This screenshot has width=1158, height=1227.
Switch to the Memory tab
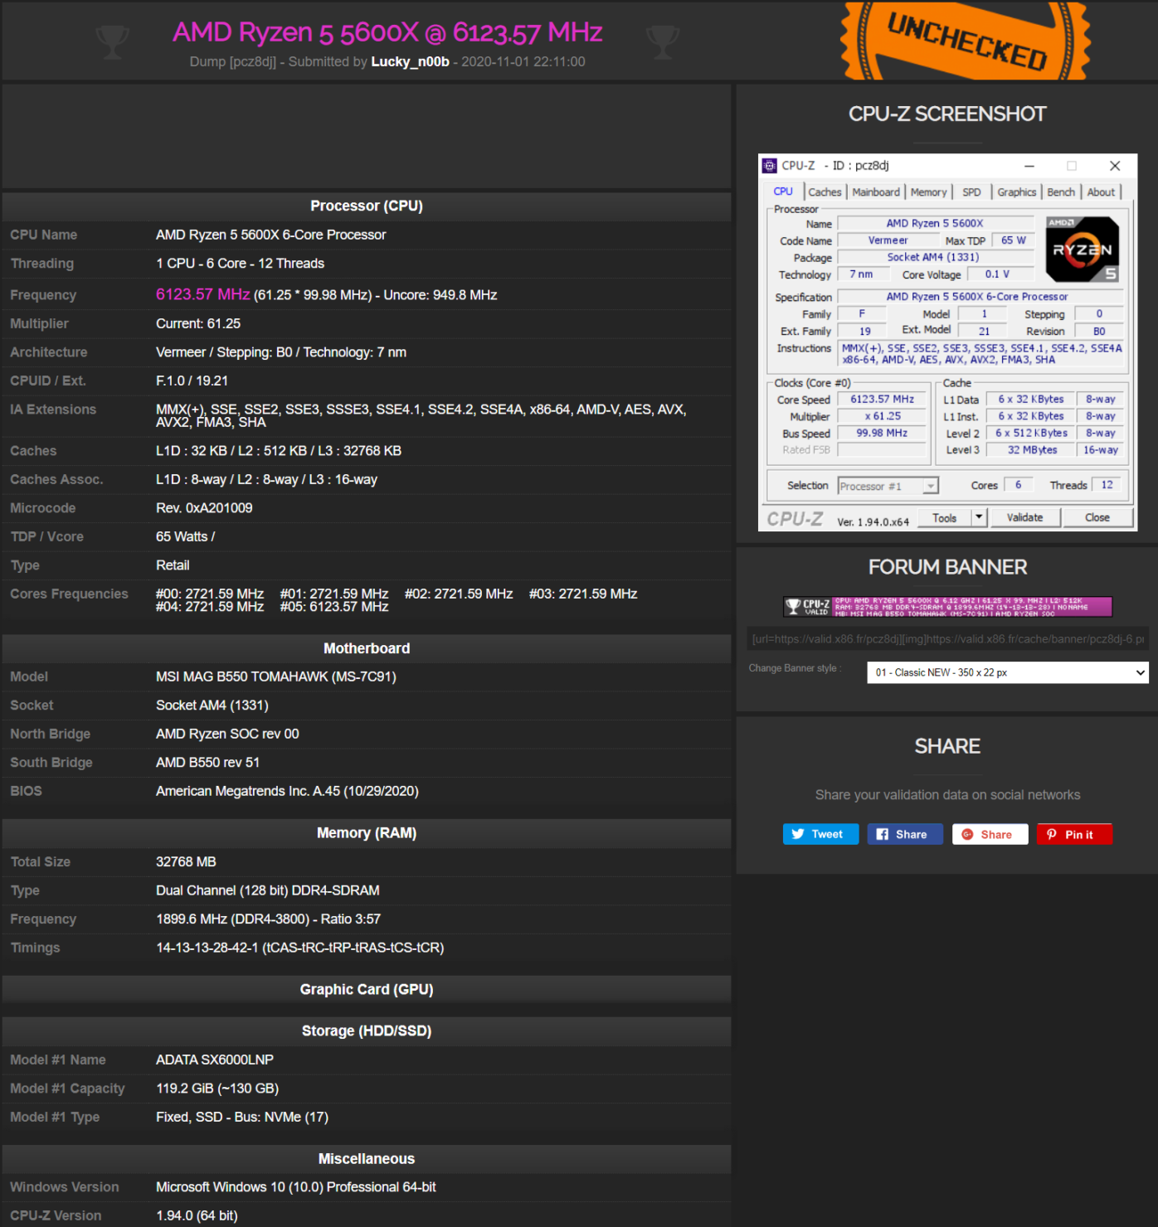(x=928, y=192)
